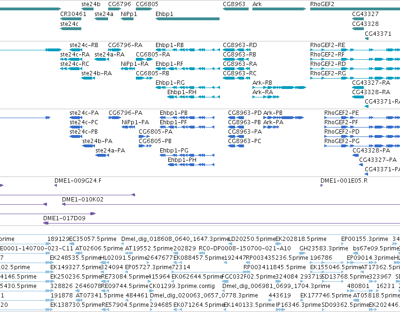Select the CG6796 gene feature
Screen dimensions: 400x312
(115, 9)
